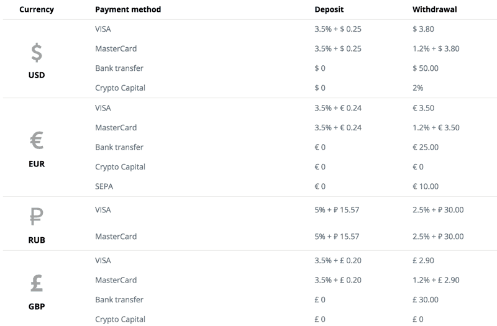The height and width of the screenshot is (326, 497).
Task: Click the USD dollar sign icon
Action: point(37,52)
